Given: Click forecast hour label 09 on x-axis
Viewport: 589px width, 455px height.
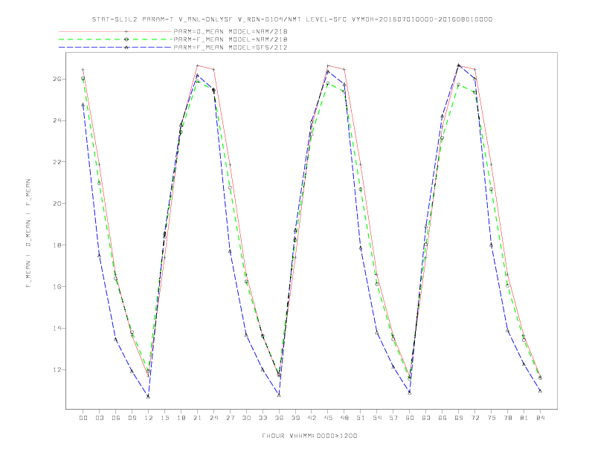Looking at the screenshot, I should click(132, 418).
